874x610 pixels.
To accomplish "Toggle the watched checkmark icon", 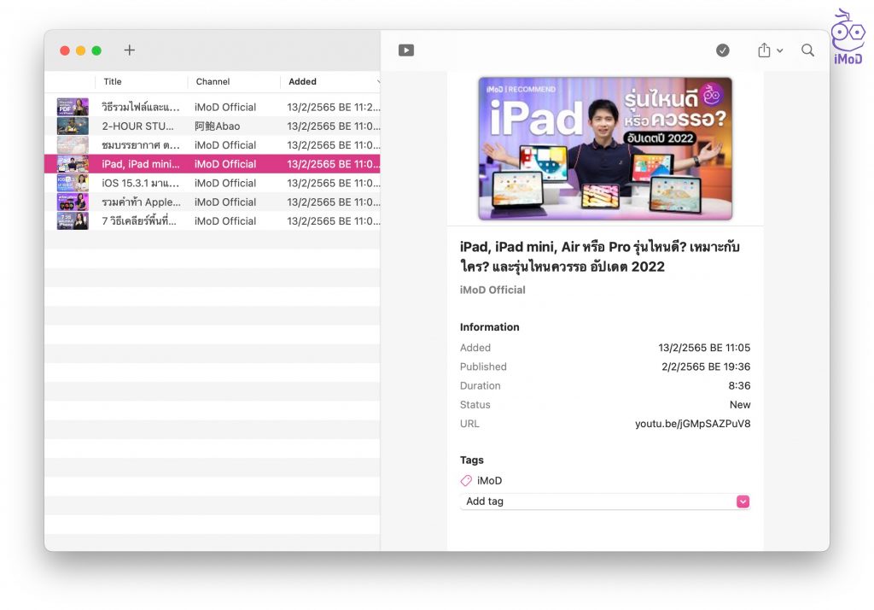I will (723, 50).
